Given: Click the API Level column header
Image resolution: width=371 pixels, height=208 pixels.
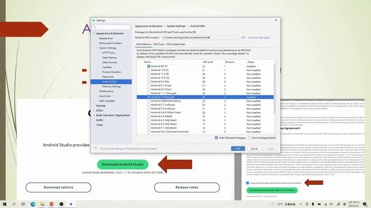Looking at the screenshot, I should 208,62.
